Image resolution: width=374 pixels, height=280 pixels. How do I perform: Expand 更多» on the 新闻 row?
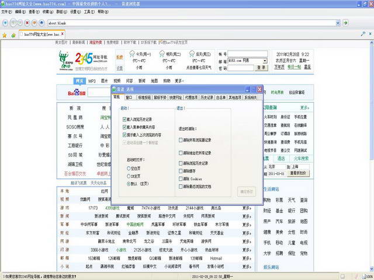(247, 216)
